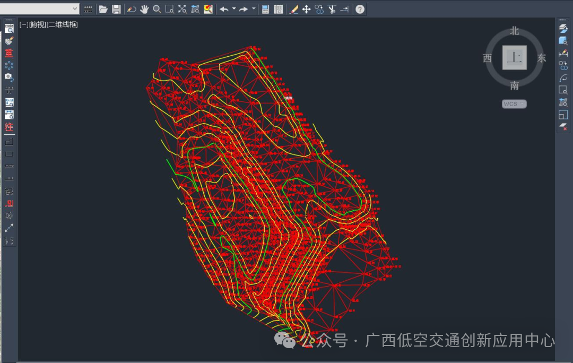The width and height of the screenshot is (573, 363).
Task: Select the Pan hand tool
Action: point(144,9)
